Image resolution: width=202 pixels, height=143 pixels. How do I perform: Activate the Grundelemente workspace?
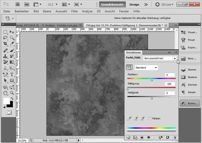[112, 5]
